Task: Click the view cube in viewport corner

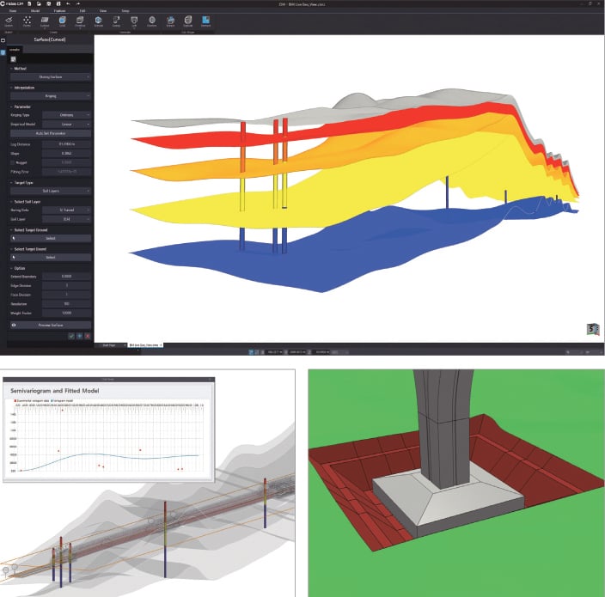Action: (593, 329)
